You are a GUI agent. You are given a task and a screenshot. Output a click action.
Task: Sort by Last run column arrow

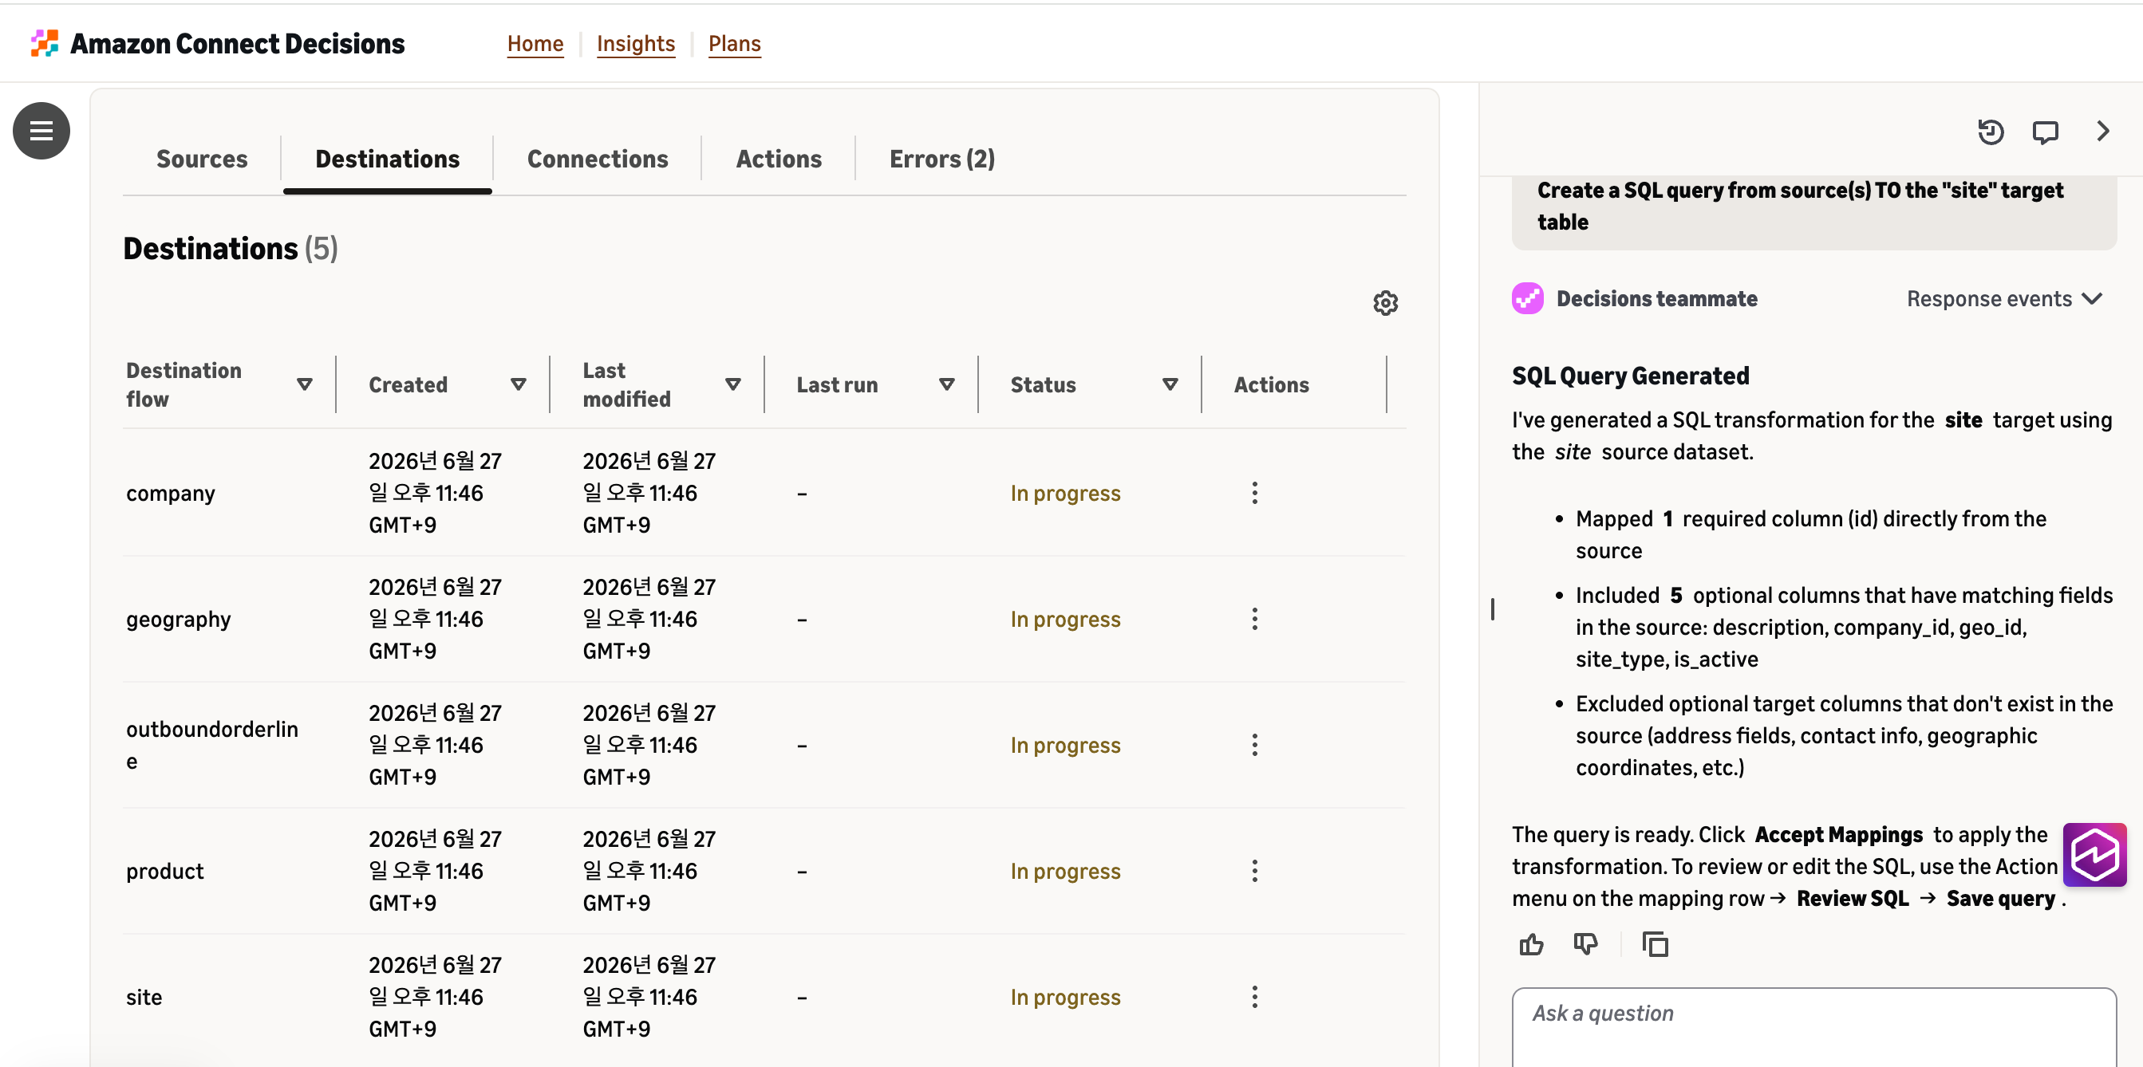(x=947, y=384)
